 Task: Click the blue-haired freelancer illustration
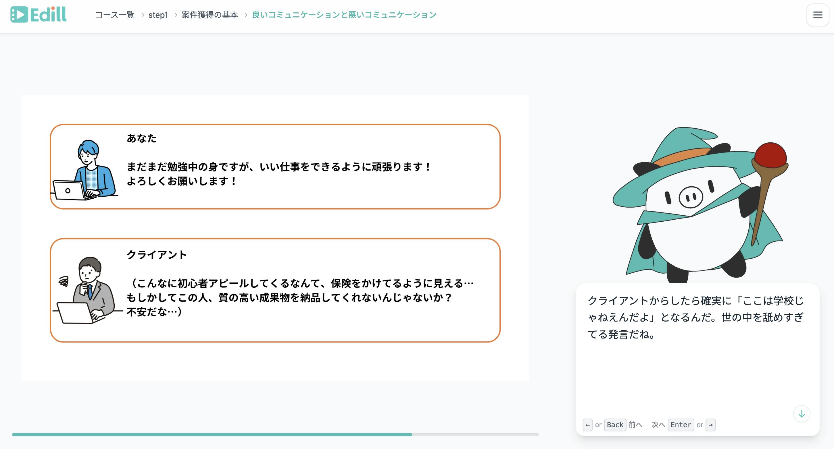pos(85,171)
